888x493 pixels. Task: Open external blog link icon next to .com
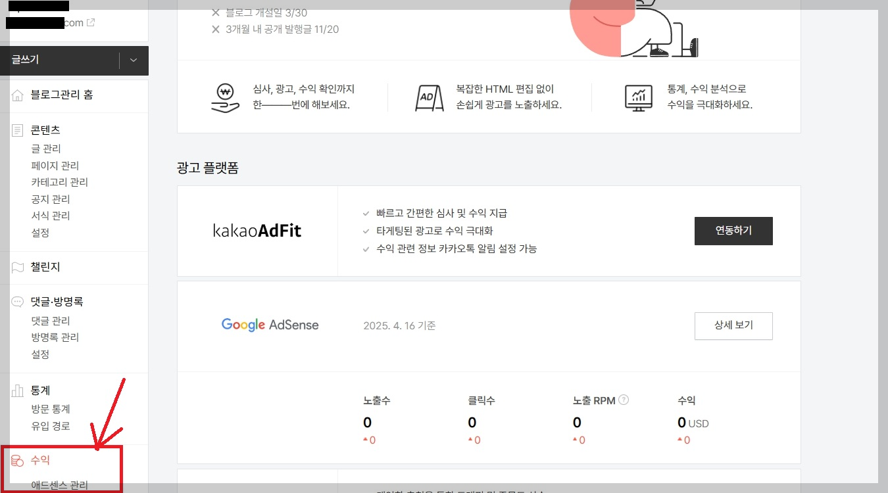(x=91, y=22)
